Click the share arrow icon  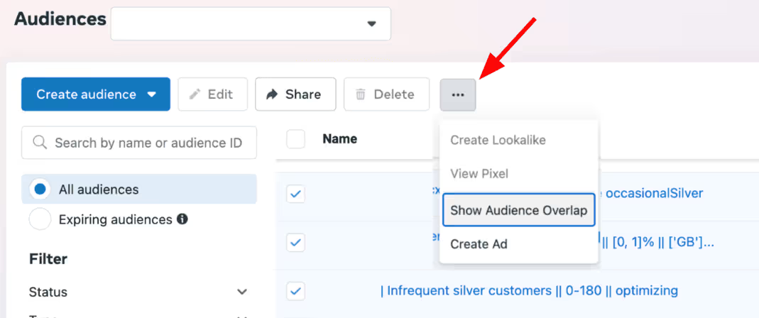coord(272,94)
